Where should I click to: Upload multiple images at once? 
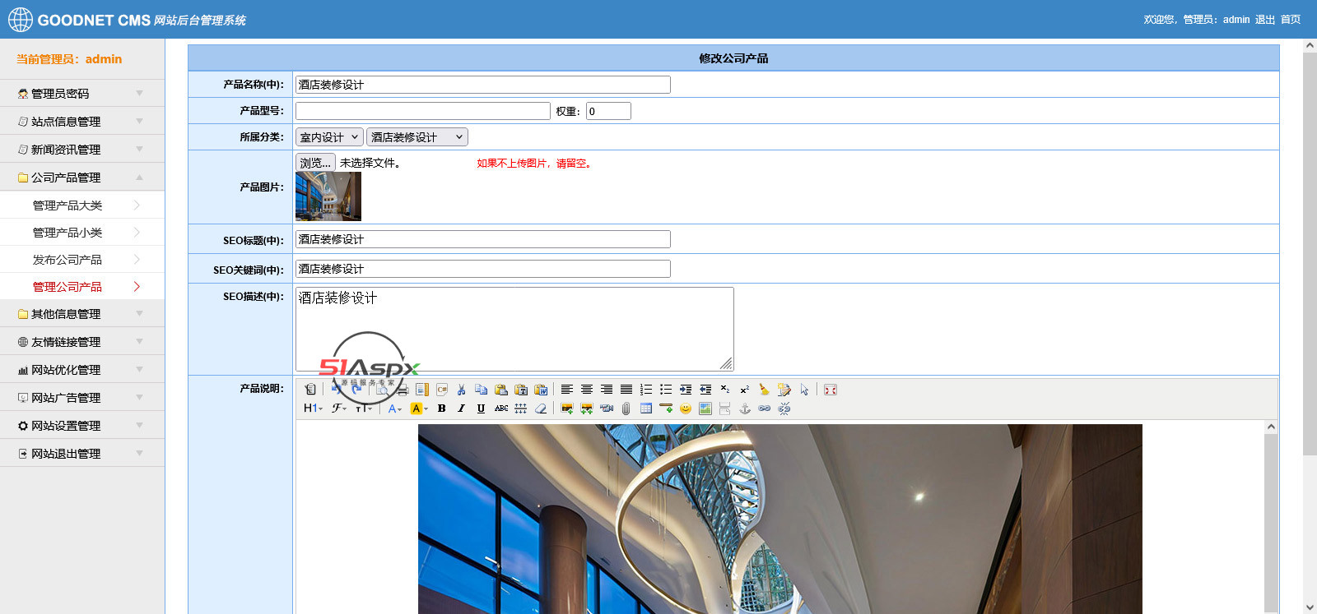point(587,409)
